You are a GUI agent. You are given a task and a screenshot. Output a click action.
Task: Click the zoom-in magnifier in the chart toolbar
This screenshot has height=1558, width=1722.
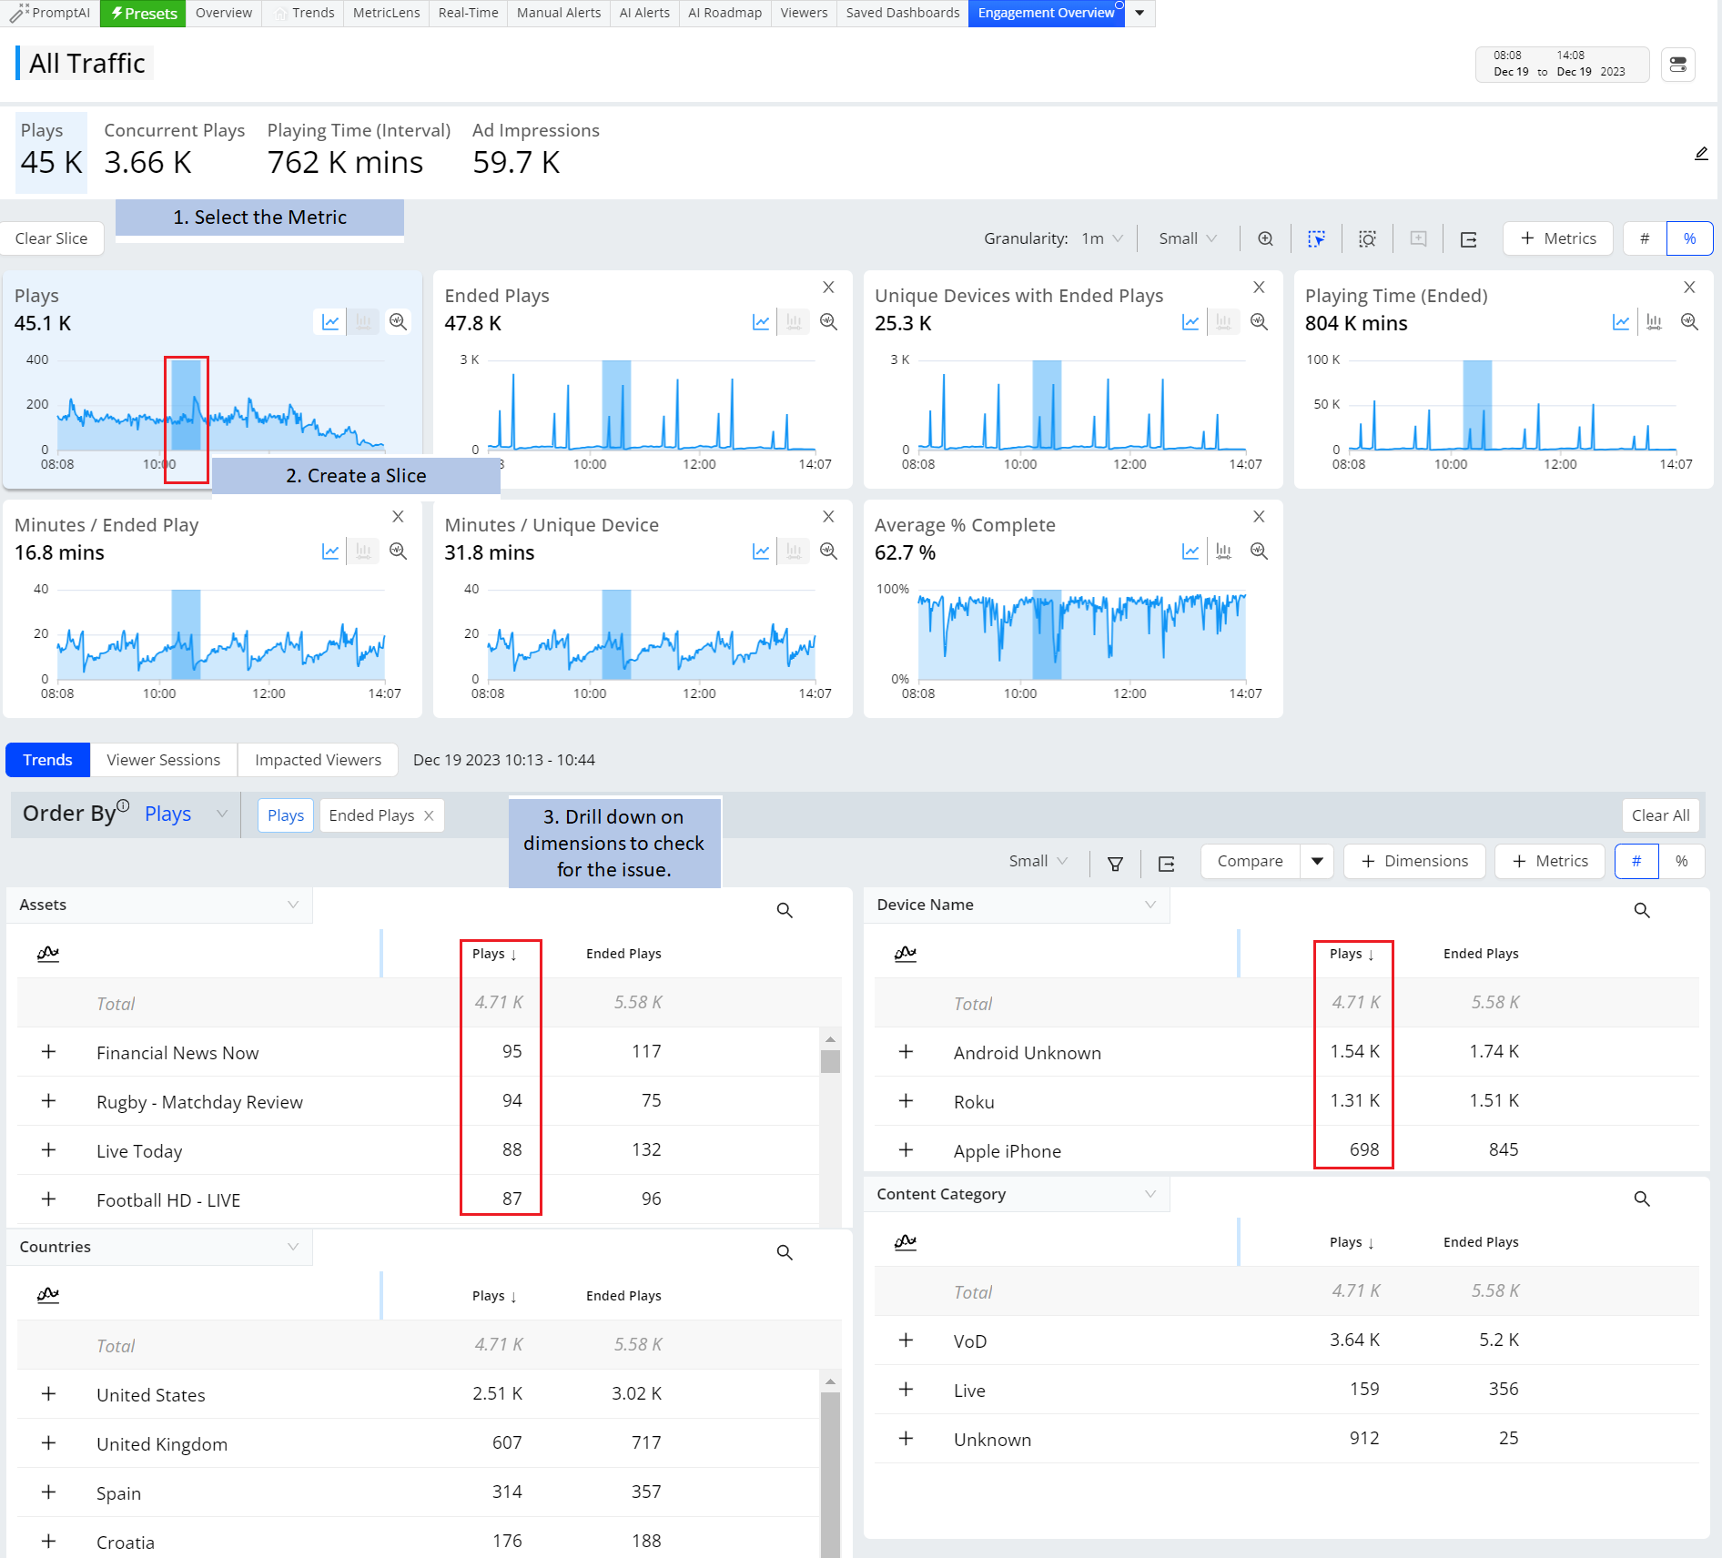click(x=1265, y=238)
